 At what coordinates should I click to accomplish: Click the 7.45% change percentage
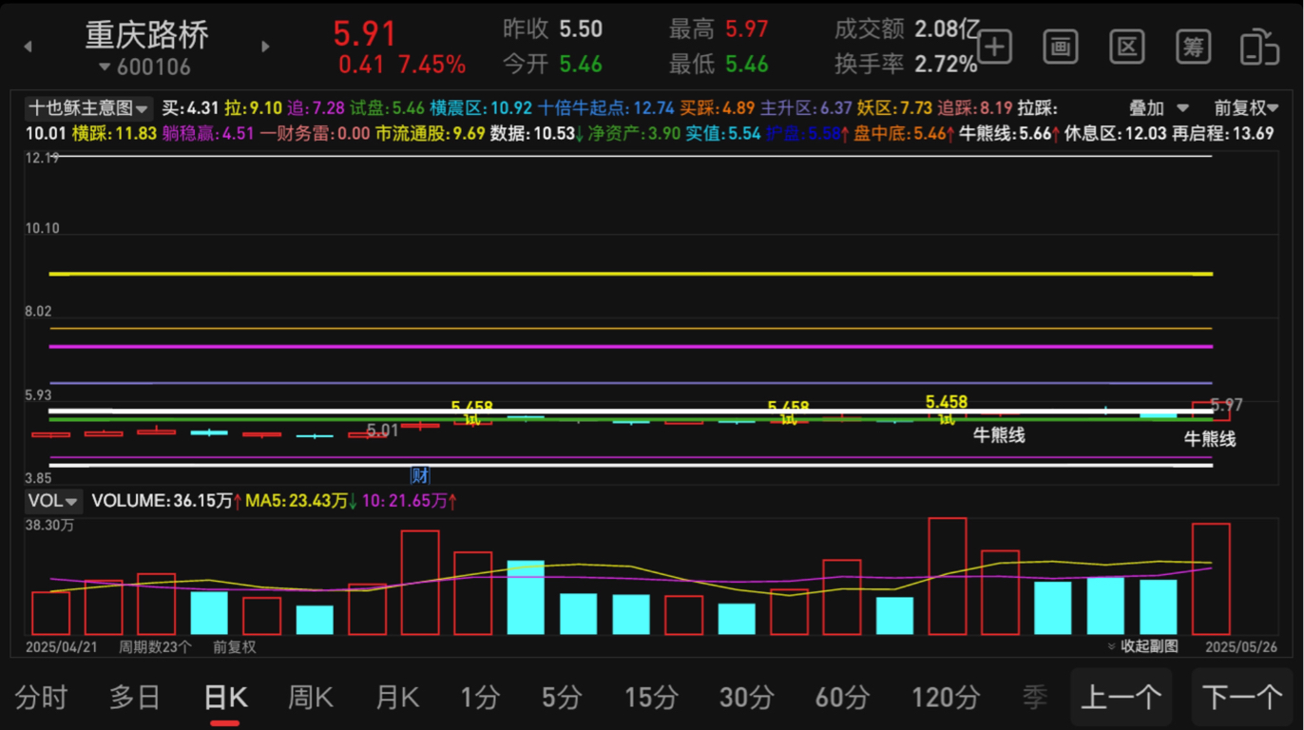(x=431, y=65)
